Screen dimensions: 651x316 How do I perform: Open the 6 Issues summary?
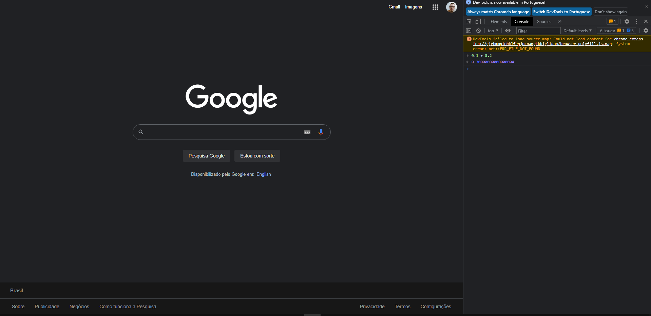(x=616, y=30)
